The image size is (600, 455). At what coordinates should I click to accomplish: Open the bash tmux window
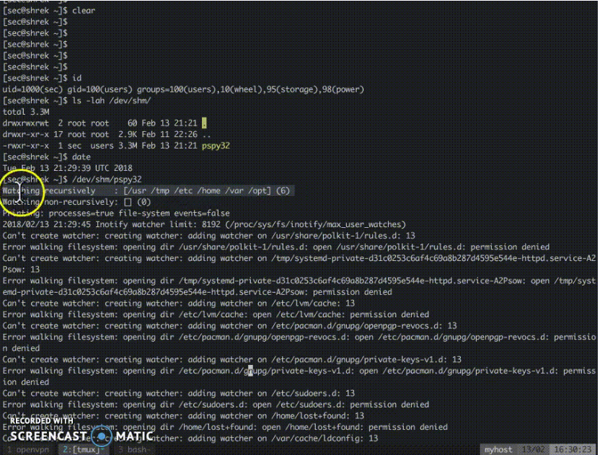click(x=135, y=450)
